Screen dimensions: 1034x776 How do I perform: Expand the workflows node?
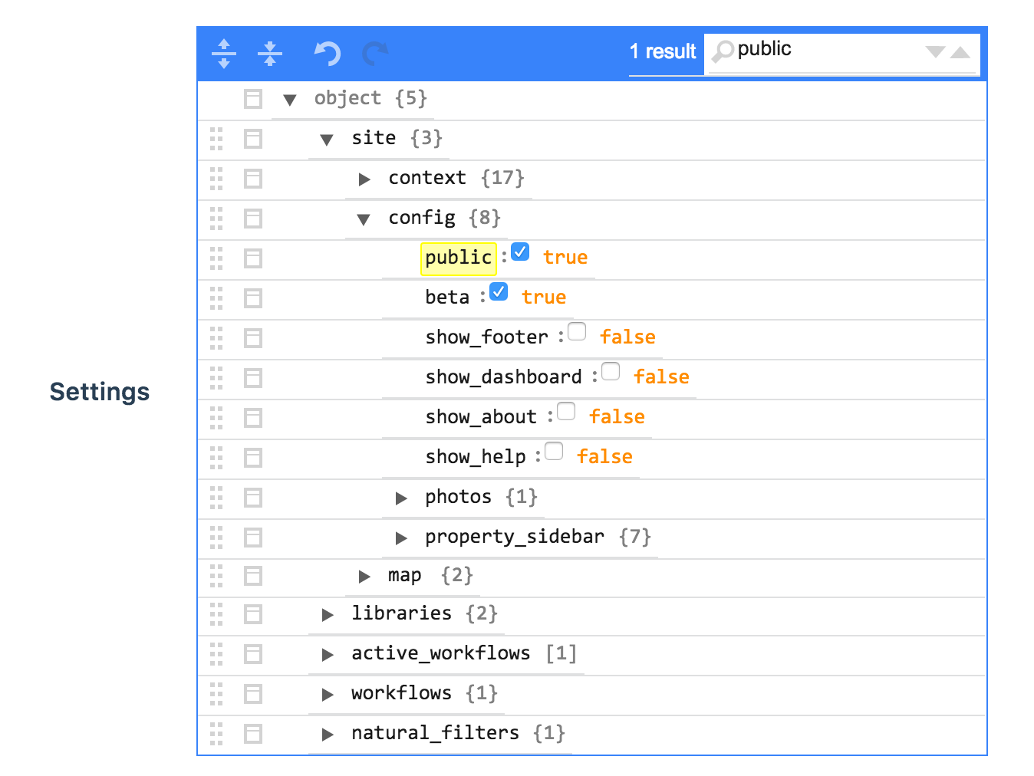(x=328, y=695)
